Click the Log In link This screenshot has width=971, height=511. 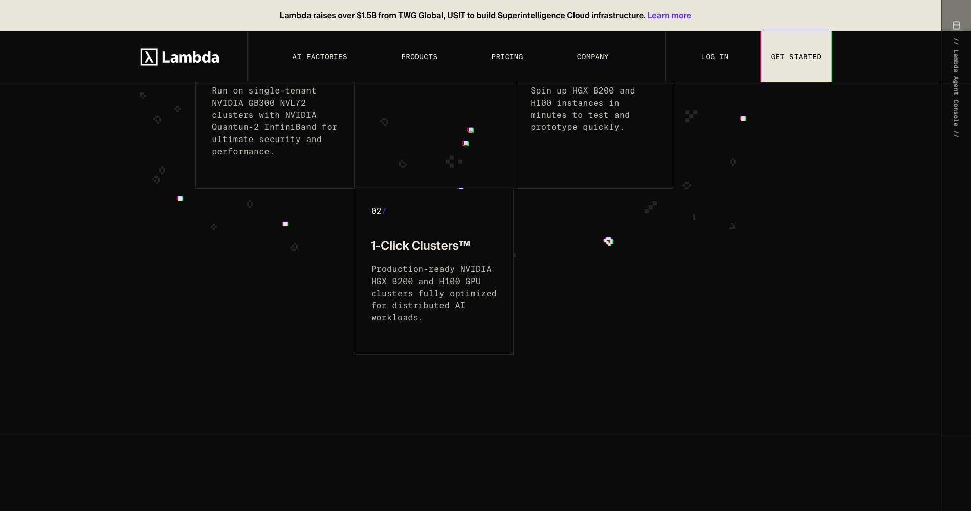pyautogui.click(x=715, y=57)
